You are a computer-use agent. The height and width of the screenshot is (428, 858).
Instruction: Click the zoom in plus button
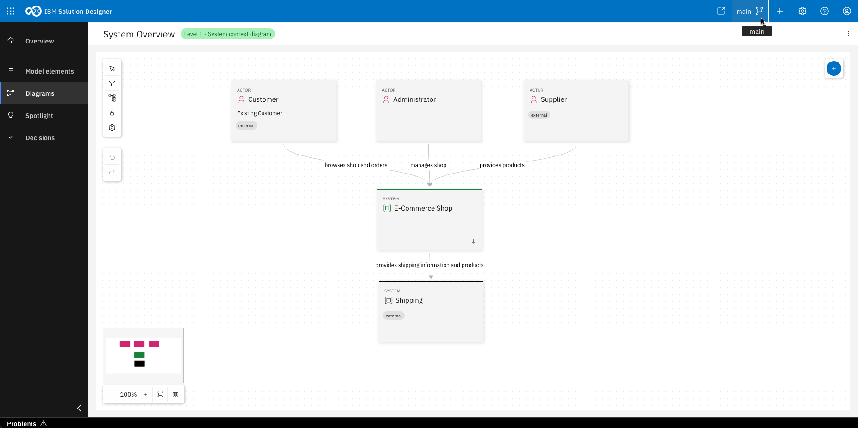[x=145, y=394]
